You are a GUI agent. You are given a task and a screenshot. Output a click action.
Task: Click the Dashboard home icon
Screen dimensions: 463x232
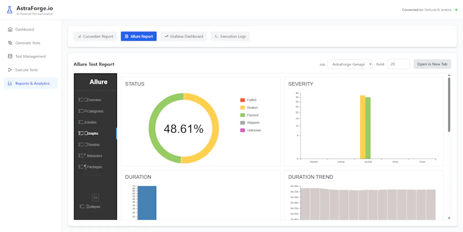(x=10, y=30)
